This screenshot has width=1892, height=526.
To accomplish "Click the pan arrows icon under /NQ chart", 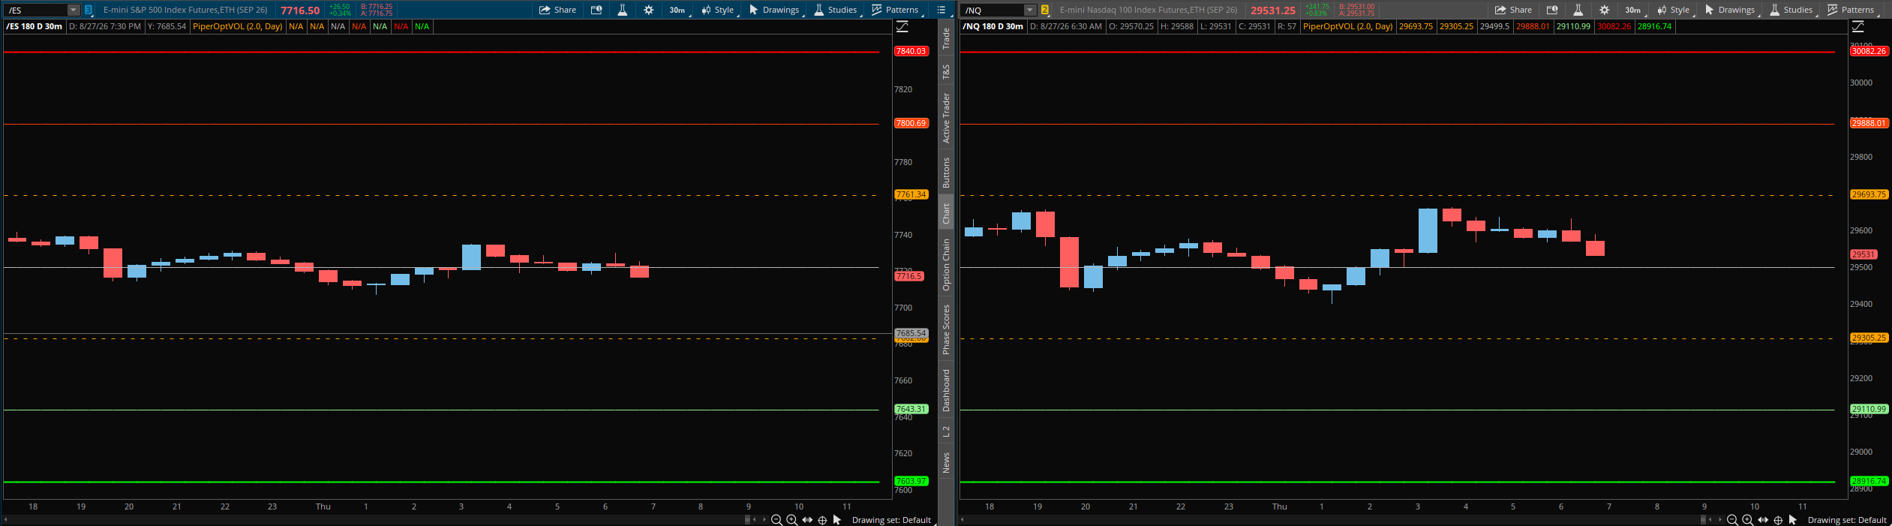I will (x=1763, y=520).
